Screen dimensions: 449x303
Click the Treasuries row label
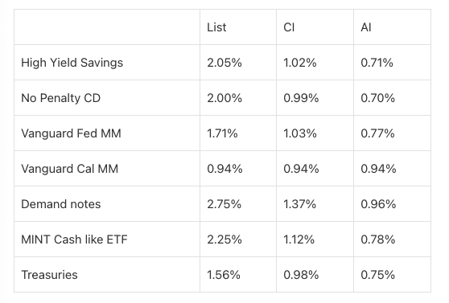pyautogui.click(x=49, y=275)
